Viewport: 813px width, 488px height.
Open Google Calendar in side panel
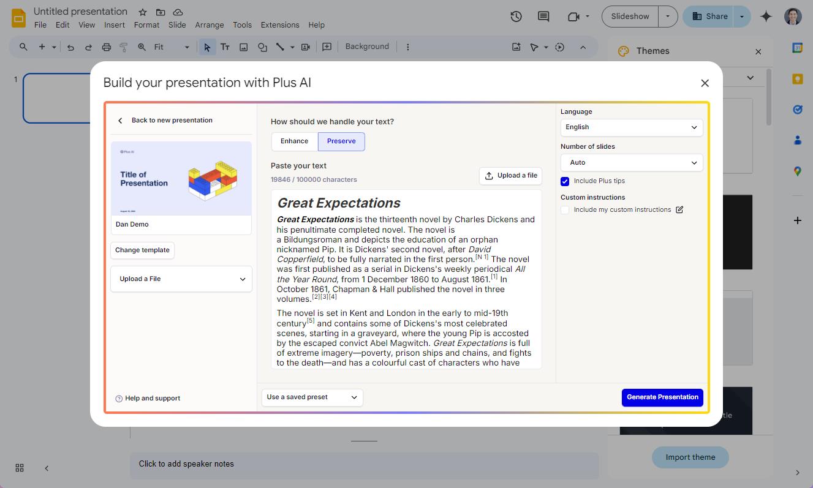[797, 48]
